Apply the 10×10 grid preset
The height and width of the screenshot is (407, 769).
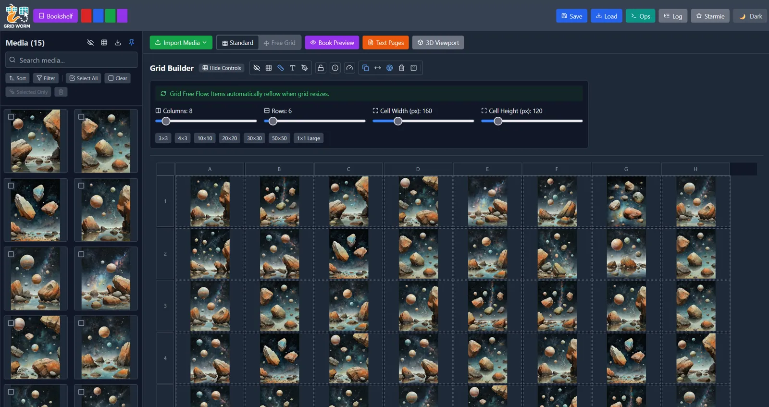click(205, 138)
